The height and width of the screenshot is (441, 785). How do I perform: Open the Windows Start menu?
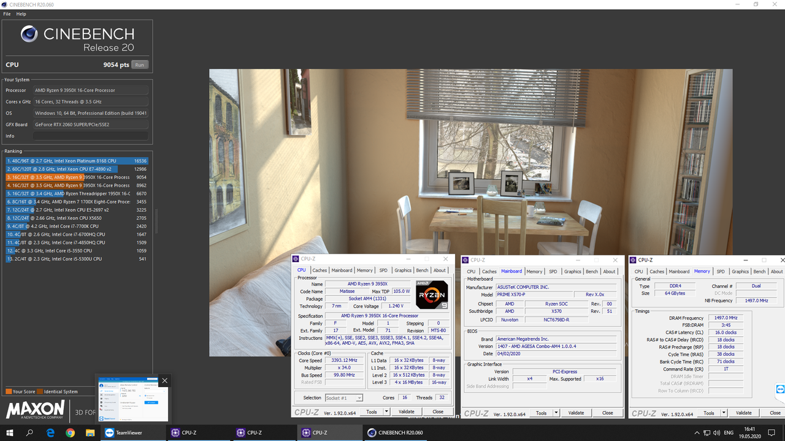[9, 432]
